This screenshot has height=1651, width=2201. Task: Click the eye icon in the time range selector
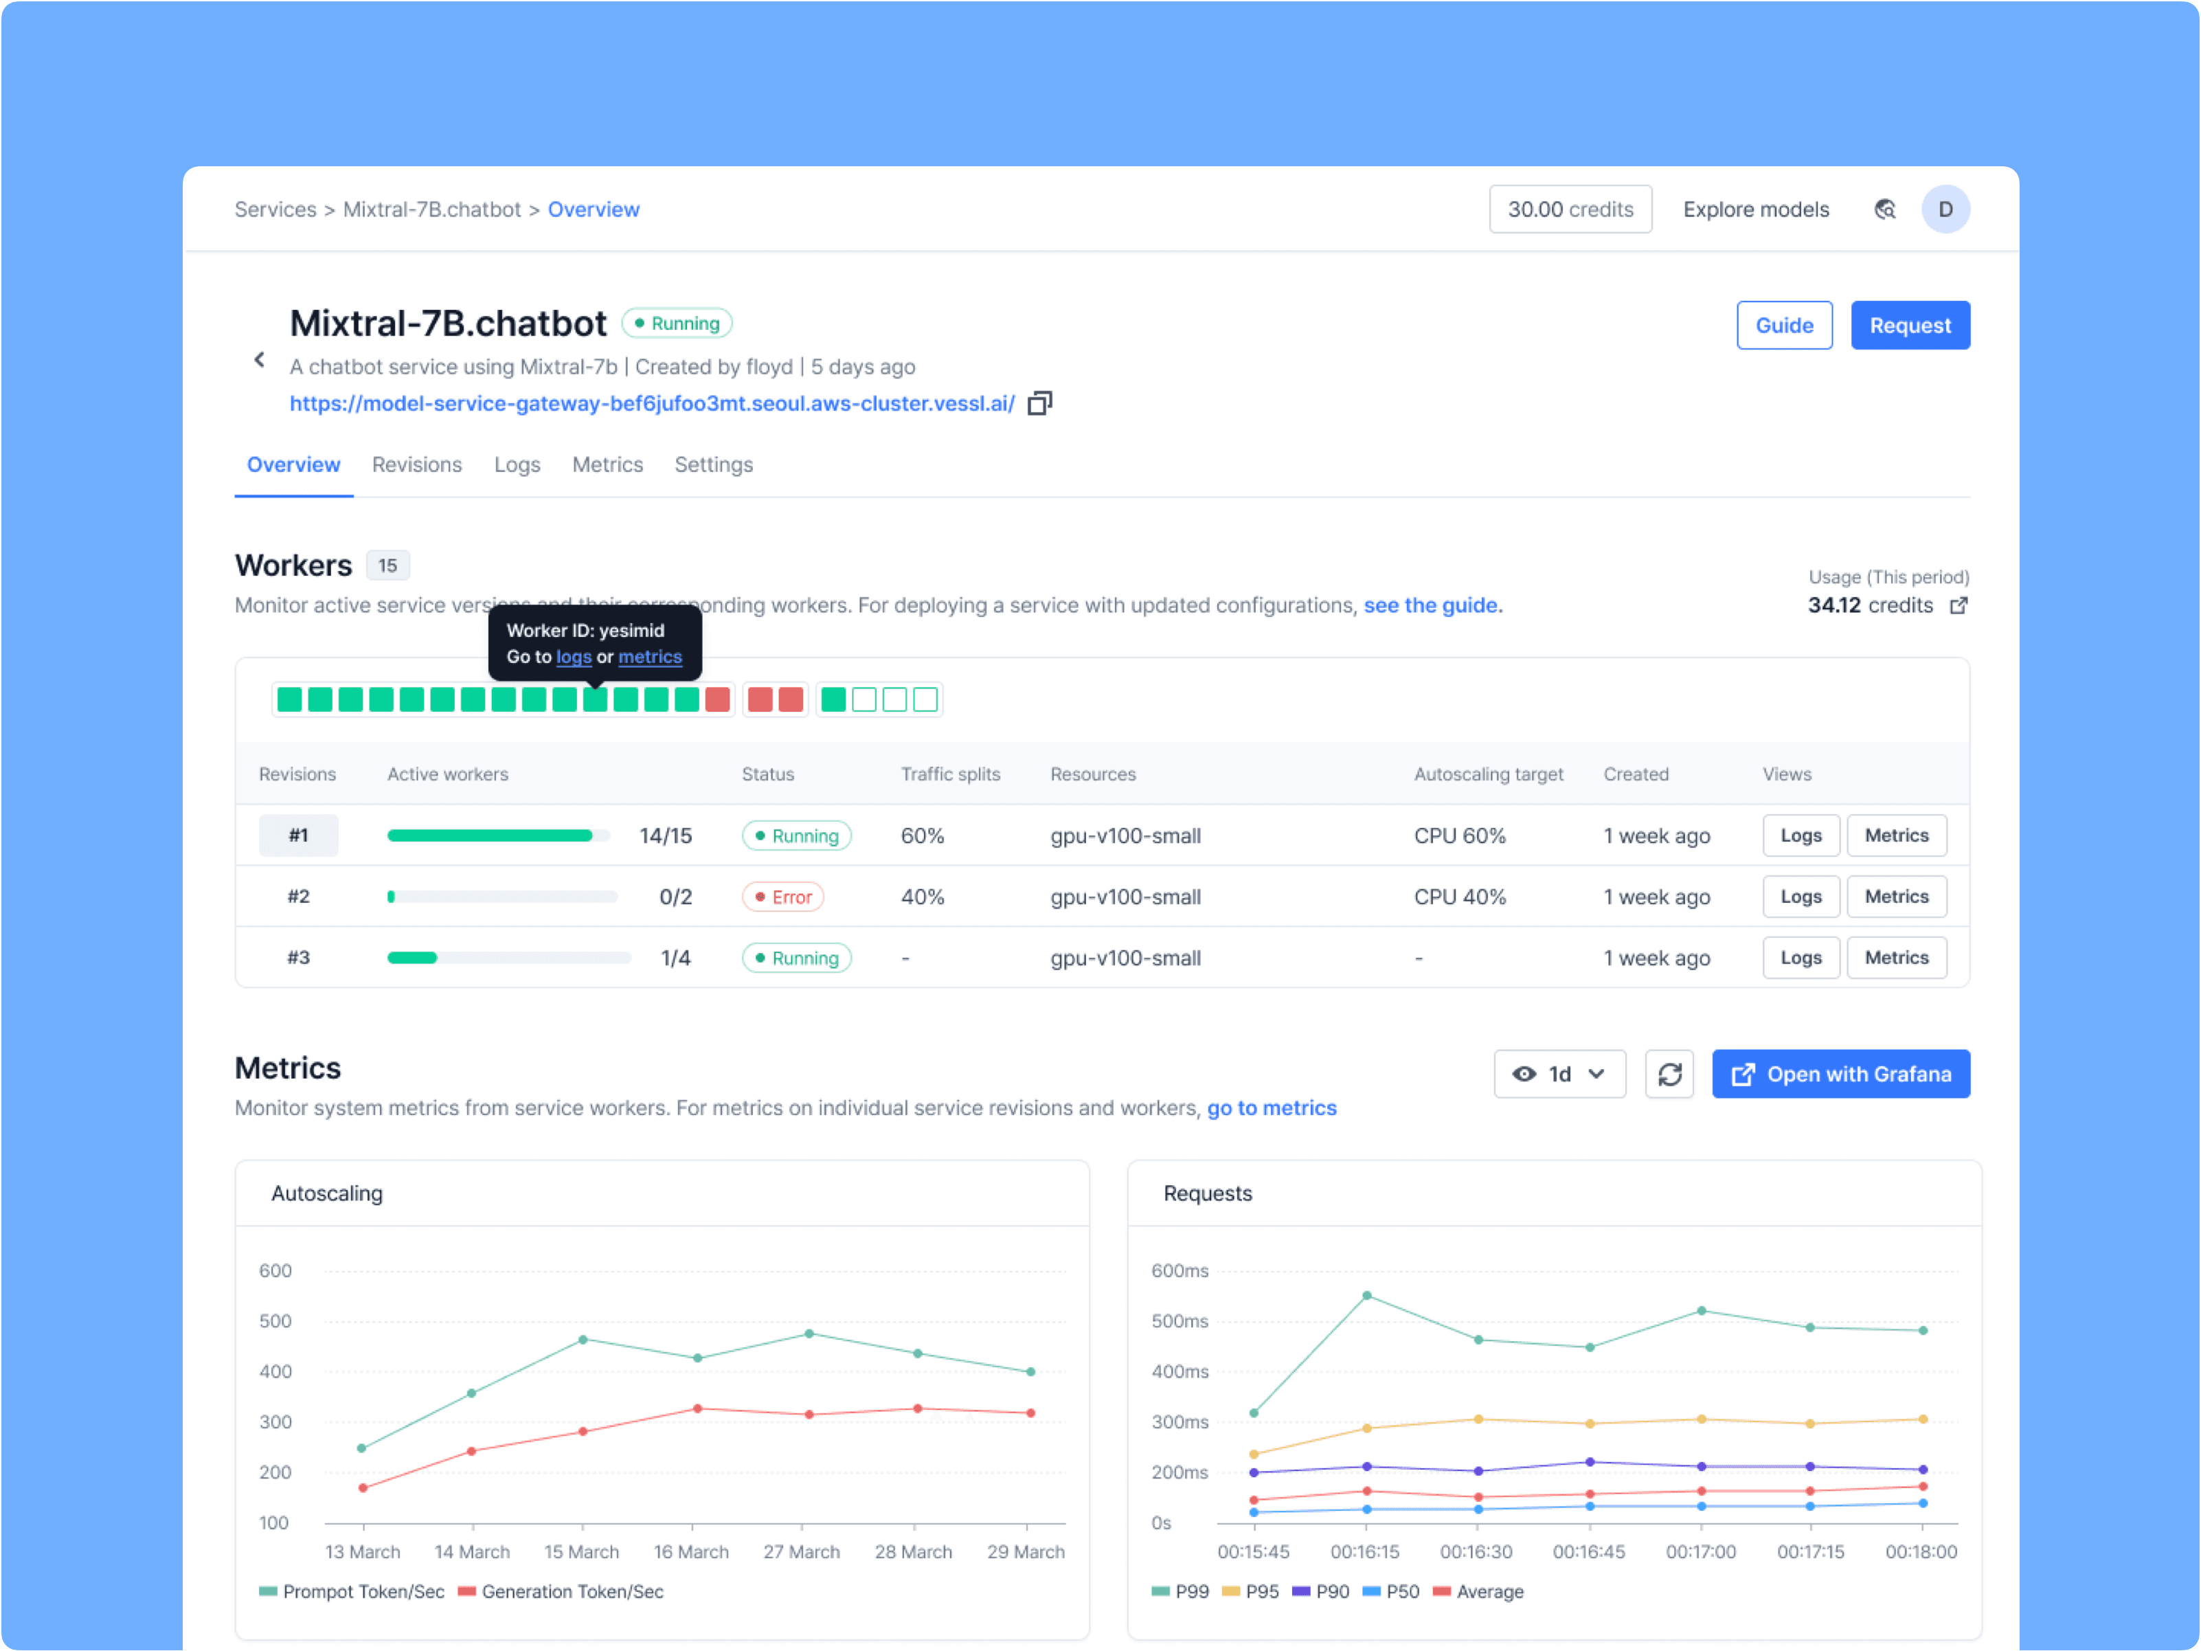(1524, 1074)
